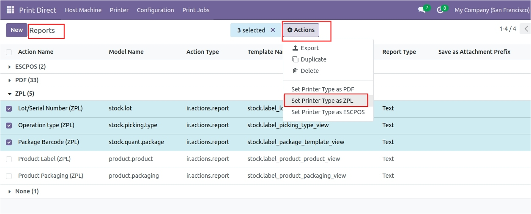The image size is (531, 214).
Task: Click the Print Direct app title
Action: click(x=38, y=10)
